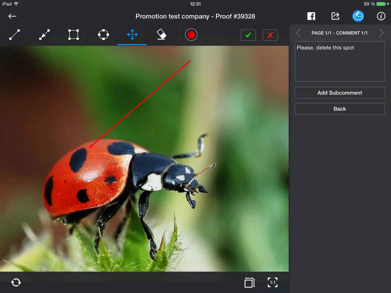This screenshot has width=391, height=293.
Task: Set zoom to 1:1 actual size
Action: point(273,282)
